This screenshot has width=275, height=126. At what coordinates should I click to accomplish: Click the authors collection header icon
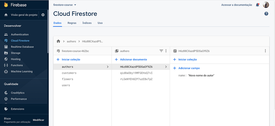point(117,51)
